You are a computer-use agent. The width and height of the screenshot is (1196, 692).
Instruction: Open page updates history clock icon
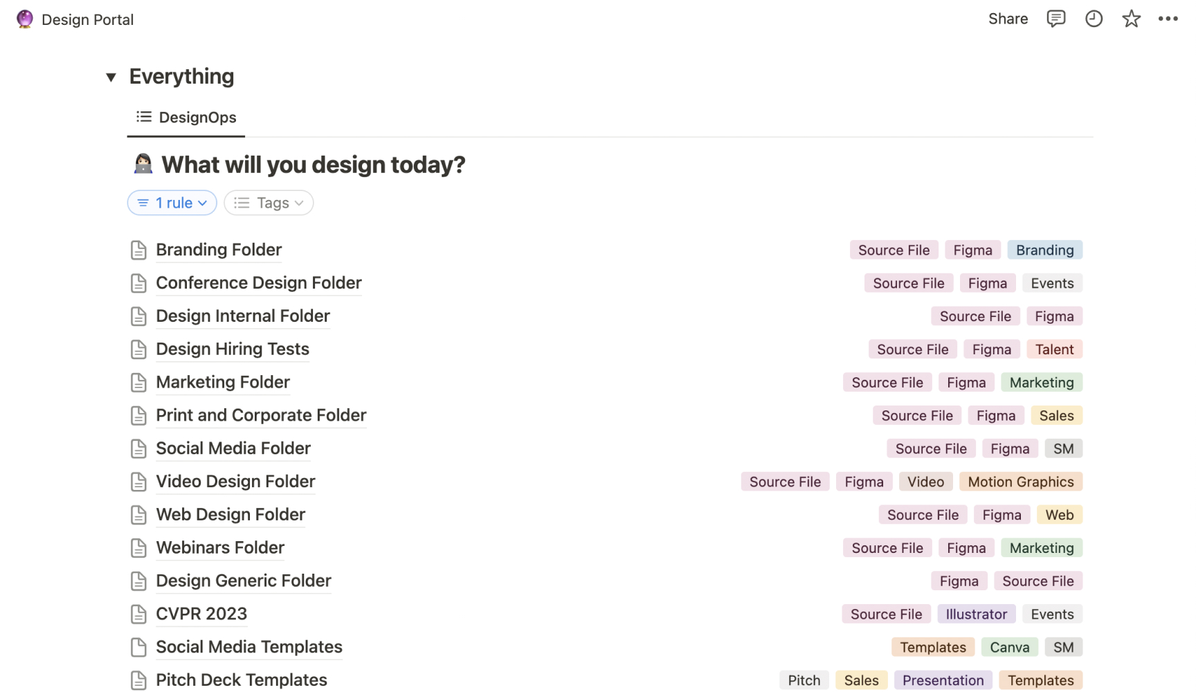[x=1094, y=19]
